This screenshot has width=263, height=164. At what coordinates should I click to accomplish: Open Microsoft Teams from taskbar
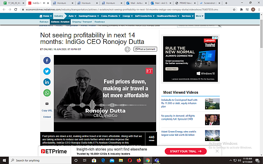(x=157, y=160)
